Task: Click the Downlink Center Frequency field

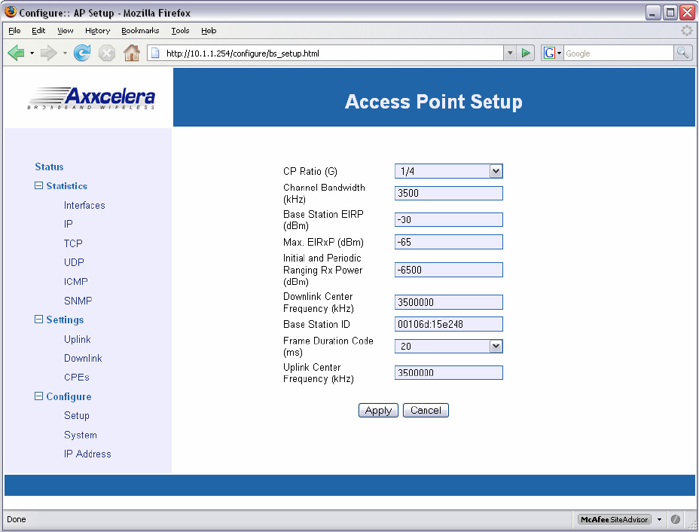Action: pyautogui.click(x=448, y=302)
